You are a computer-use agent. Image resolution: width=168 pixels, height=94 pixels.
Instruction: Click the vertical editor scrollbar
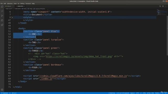[x=167, y=36]
